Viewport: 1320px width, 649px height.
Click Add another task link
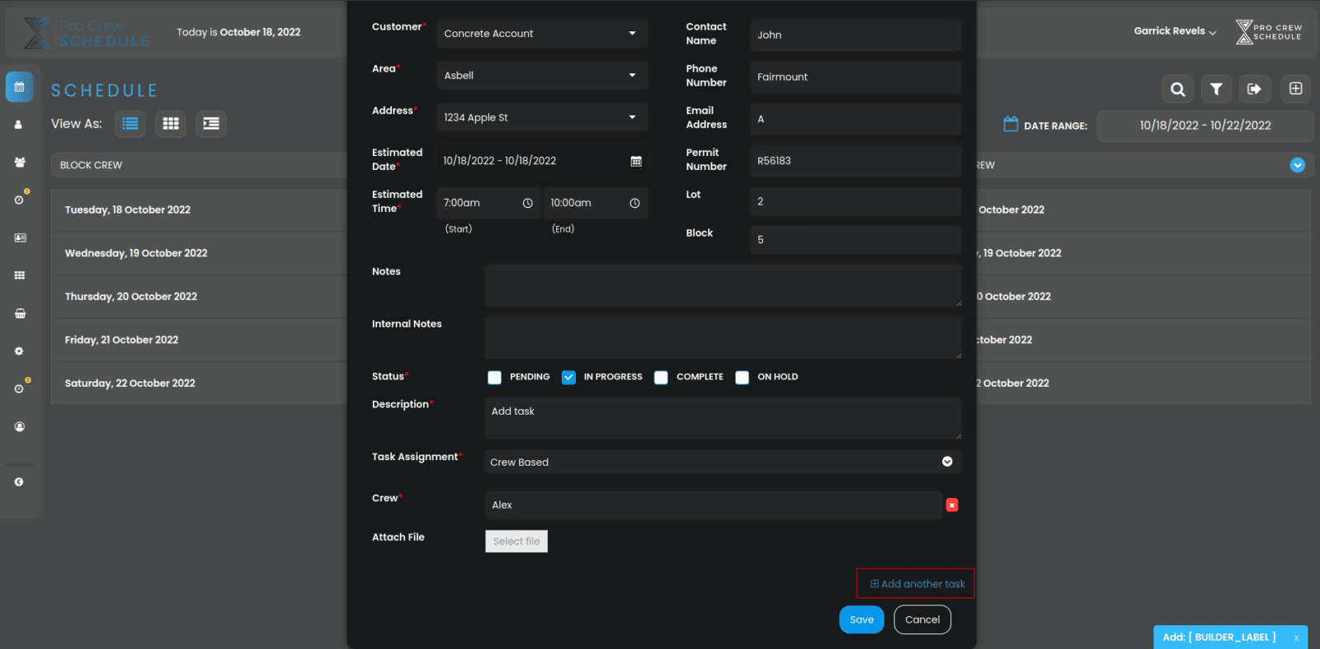point(917,584)
